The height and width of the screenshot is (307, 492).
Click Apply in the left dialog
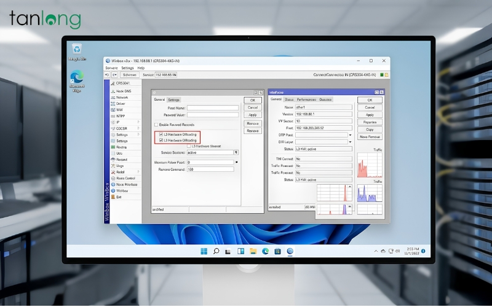pos(252,115)
